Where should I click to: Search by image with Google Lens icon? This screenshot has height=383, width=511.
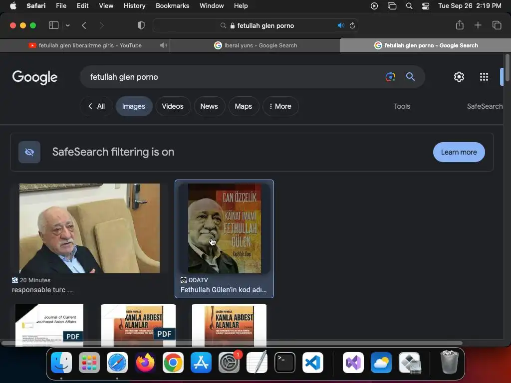390,77
